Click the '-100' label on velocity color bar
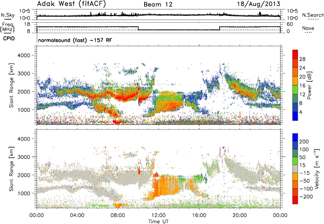 pyautogui.click(x=306, y=189)
